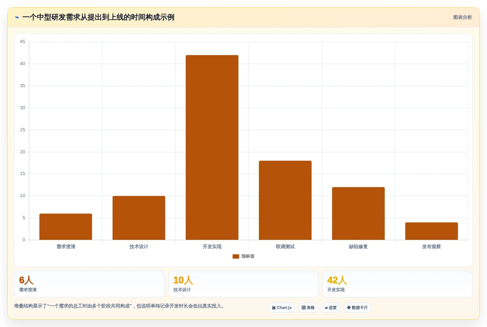Click the 20 y-axis tick label
The image size is (487, 327).
(x=22, y=152)
